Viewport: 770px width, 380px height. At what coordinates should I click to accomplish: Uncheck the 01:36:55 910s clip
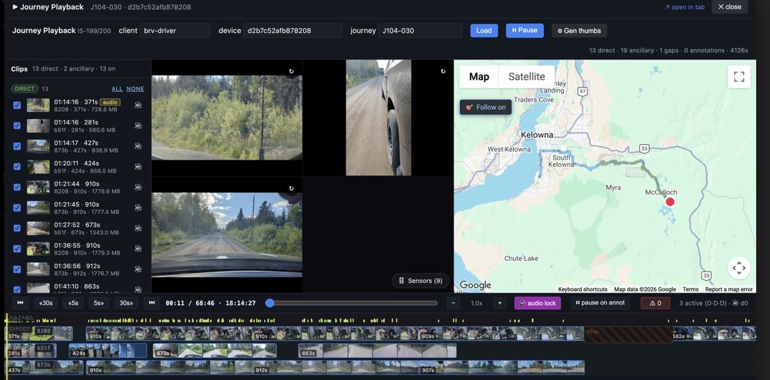(17, 248)
